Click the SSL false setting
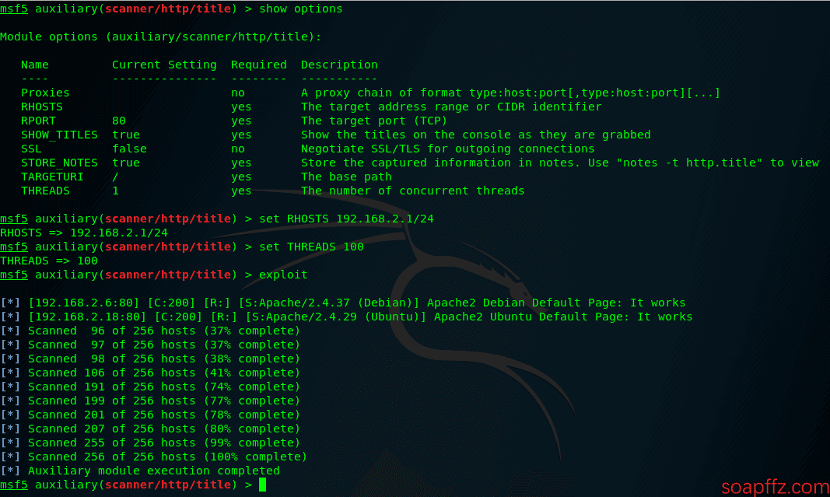Screen dimensions: 830x497 (x=130, y=149)
